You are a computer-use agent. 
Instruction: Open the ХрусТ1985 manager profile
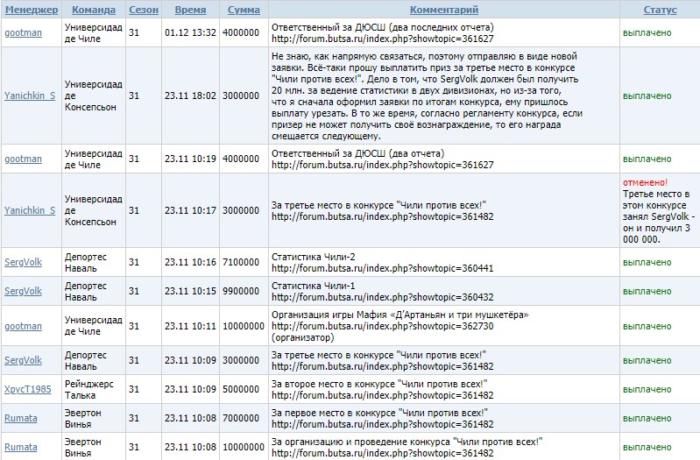click(29, 388)
